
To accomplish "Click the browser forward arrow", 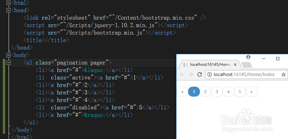I will (x=191, y=74).
